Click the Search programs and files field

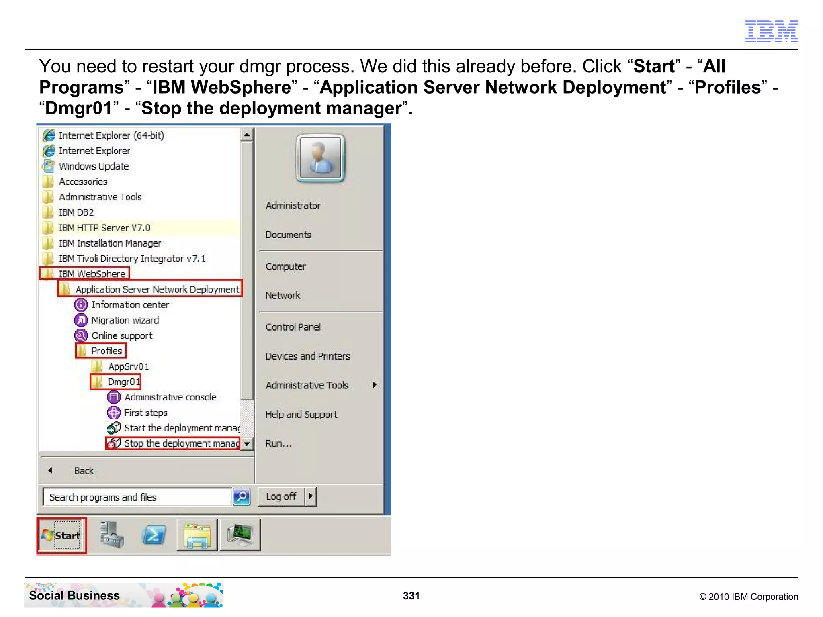[x=137, y=497]
